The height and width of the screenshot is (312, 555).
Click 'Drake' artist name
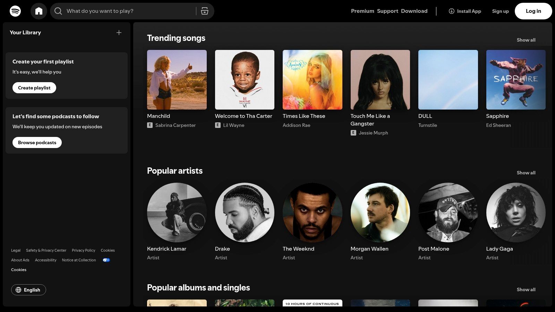pos(222,249)
